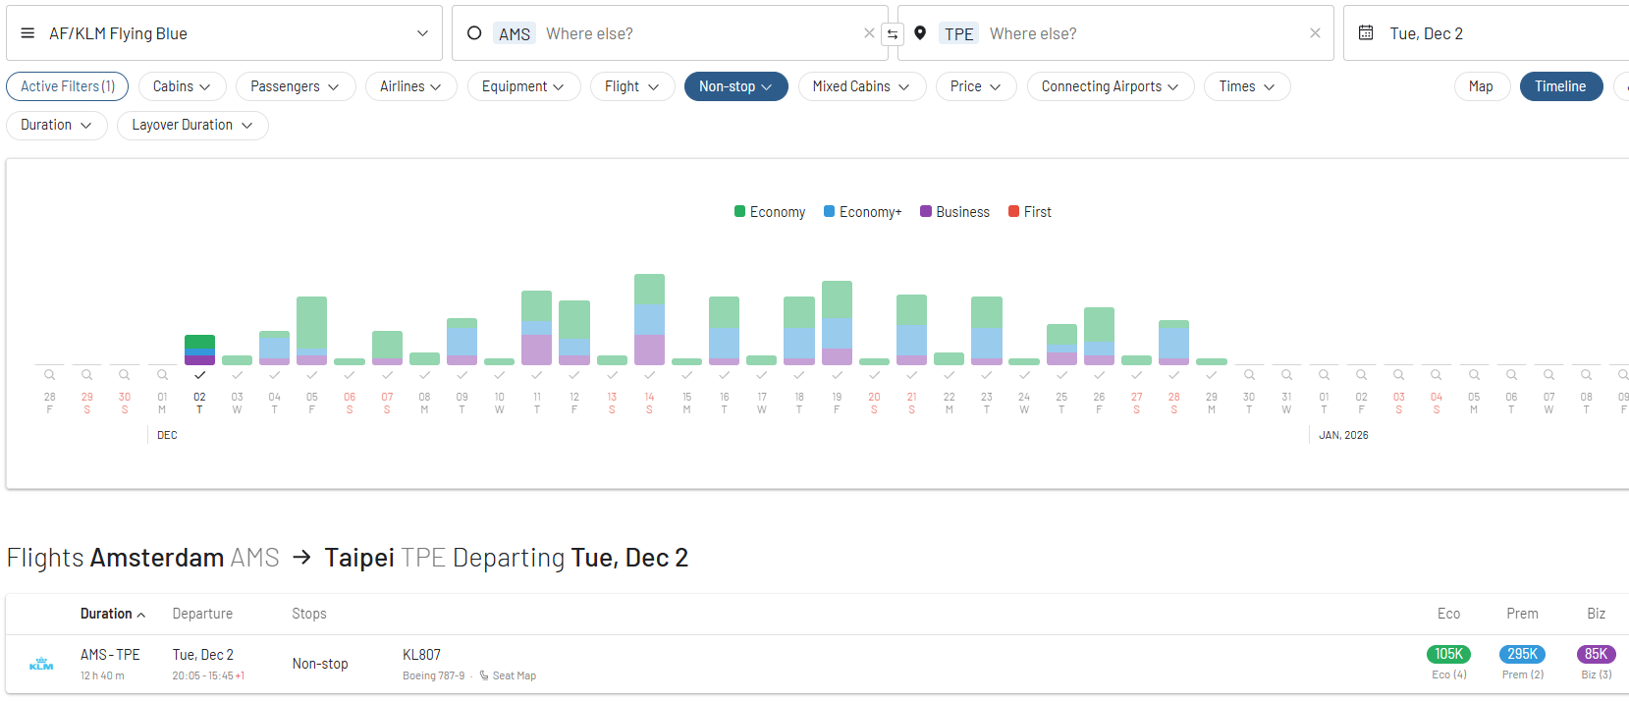Toggle Business series in chart legend
The height and width of the screenshot is (701, 1629).
(x=954, y=212)
